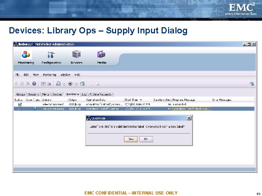Click the greyed-out restart toolbar icon
The height and width of the screenshot is (196, 262).
click(76, 83)
